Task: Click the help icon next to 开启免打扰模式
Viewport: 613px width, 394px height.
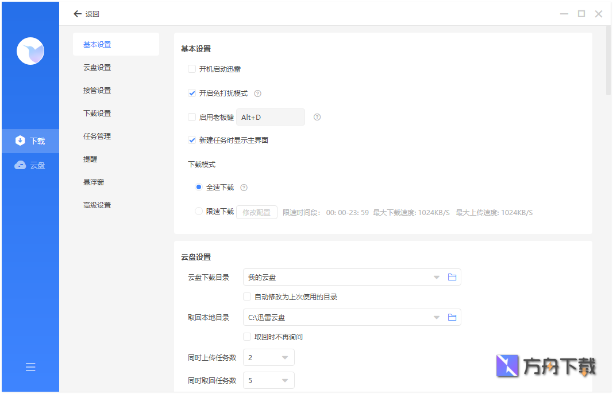Action: click(x=257, y=93)
